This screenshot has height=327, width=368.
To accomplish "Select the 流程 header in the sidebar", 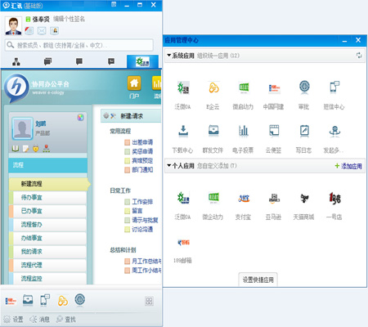I will pyautogui.click(x=48, y=165).
